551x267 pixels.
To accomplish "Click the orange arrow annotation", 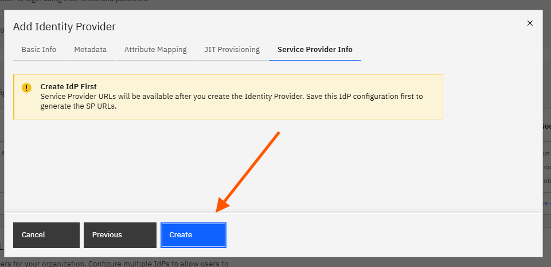I will (248, 172).
